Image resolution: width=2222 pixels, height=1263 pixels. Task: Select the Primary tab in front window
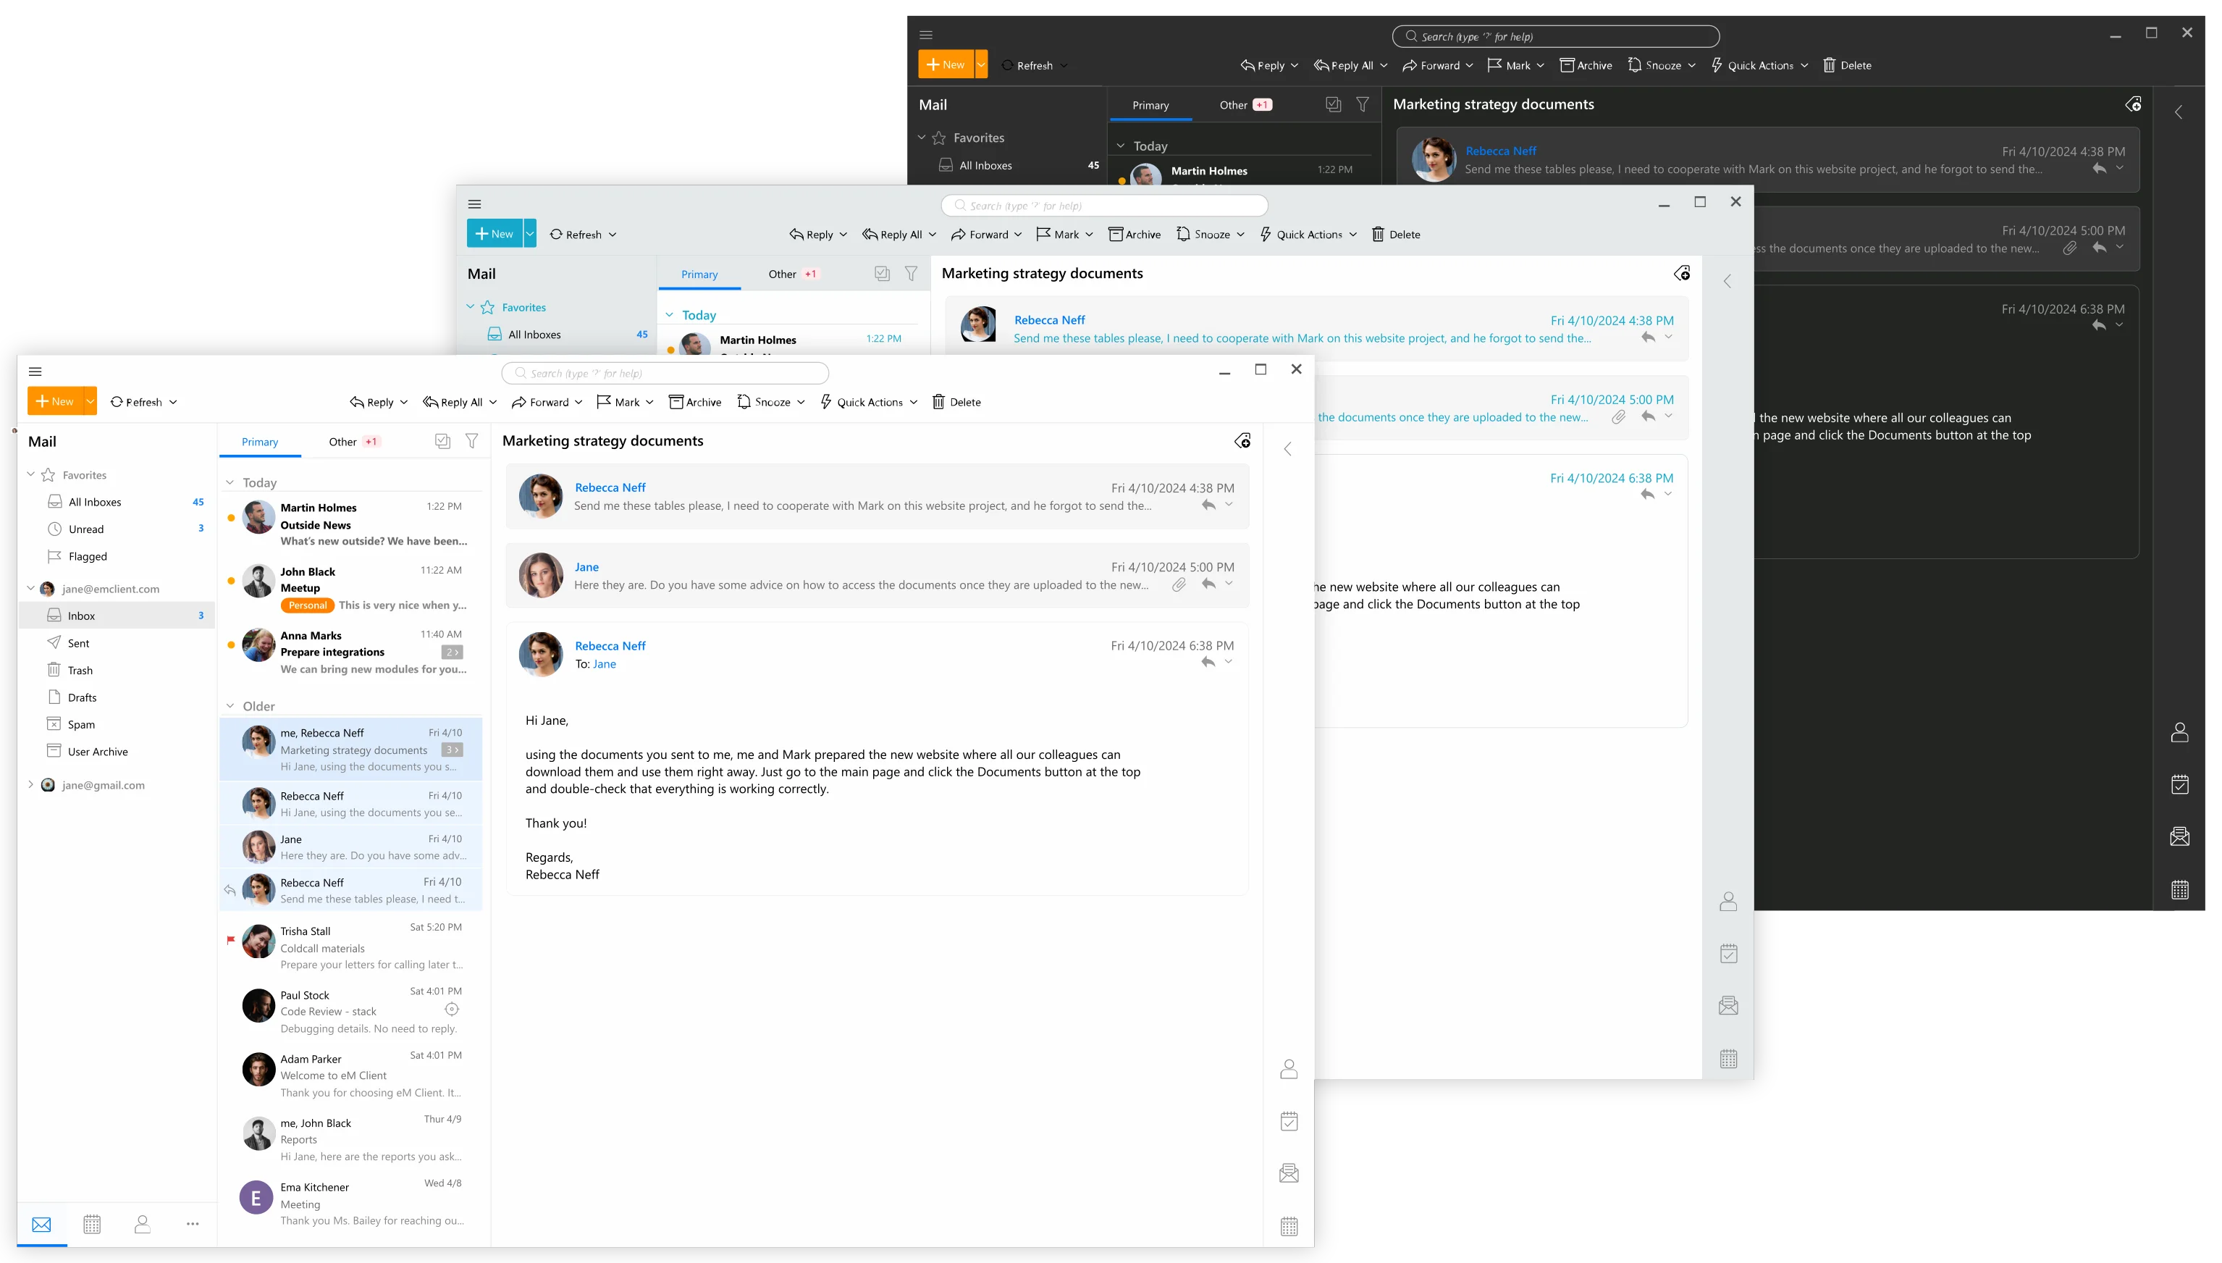click(260, 442)
